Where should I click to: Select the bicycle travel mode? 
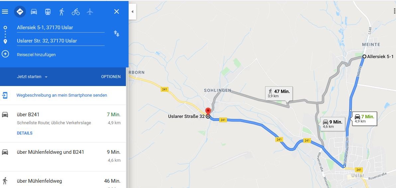(x=76, y=12)
